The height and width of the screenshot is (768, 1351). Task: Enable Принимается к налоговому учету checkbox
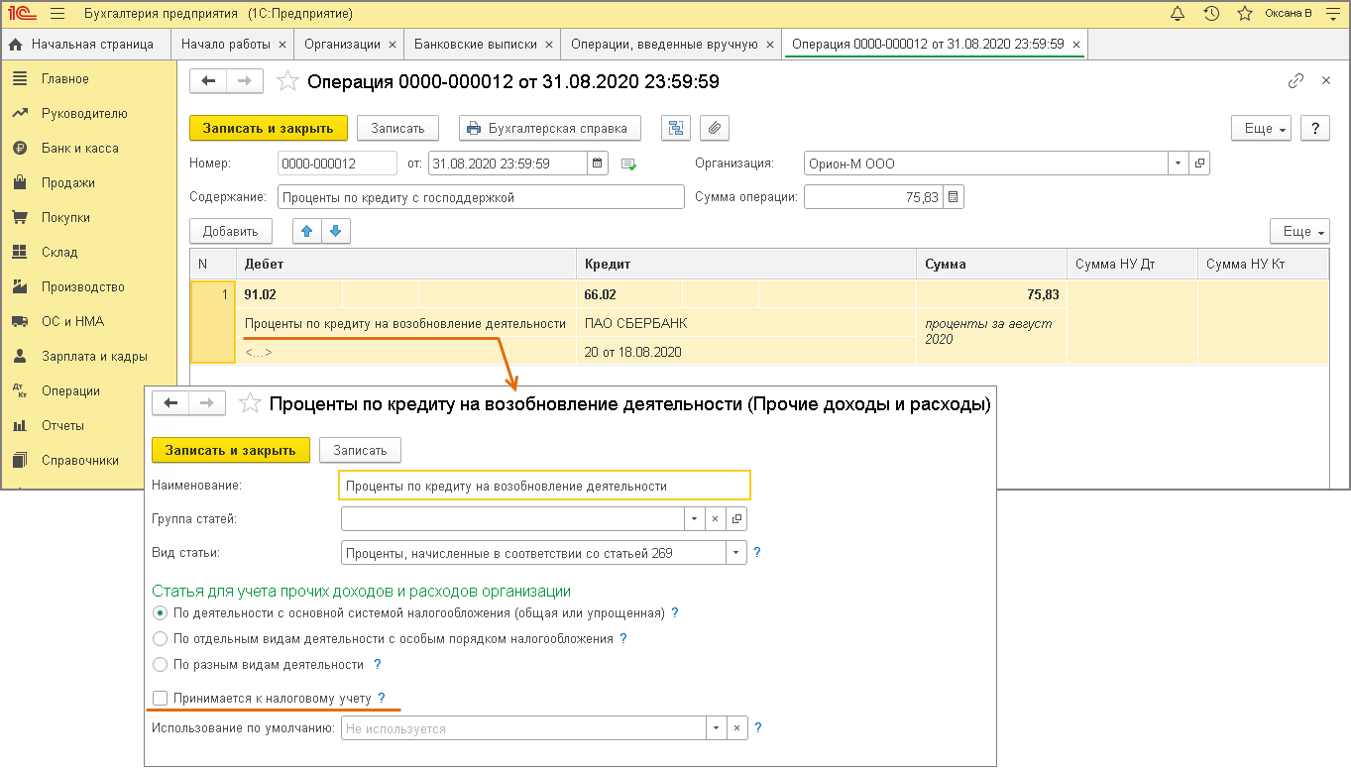(x=161, y=699)
